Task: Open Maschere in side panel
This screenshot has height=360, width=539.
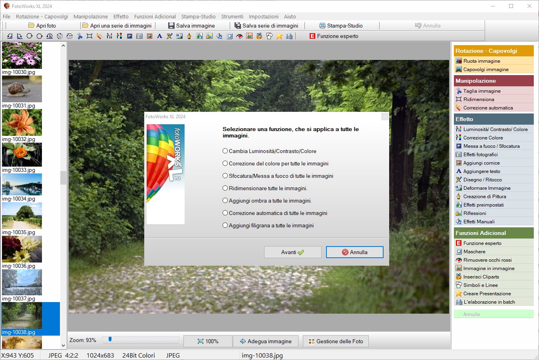Action: coord(493,251)
